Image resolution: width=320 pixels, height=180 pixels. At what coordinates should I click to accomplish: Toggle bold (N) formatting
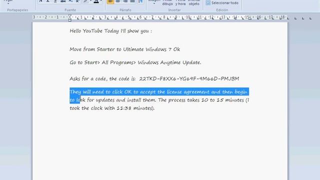40,1
